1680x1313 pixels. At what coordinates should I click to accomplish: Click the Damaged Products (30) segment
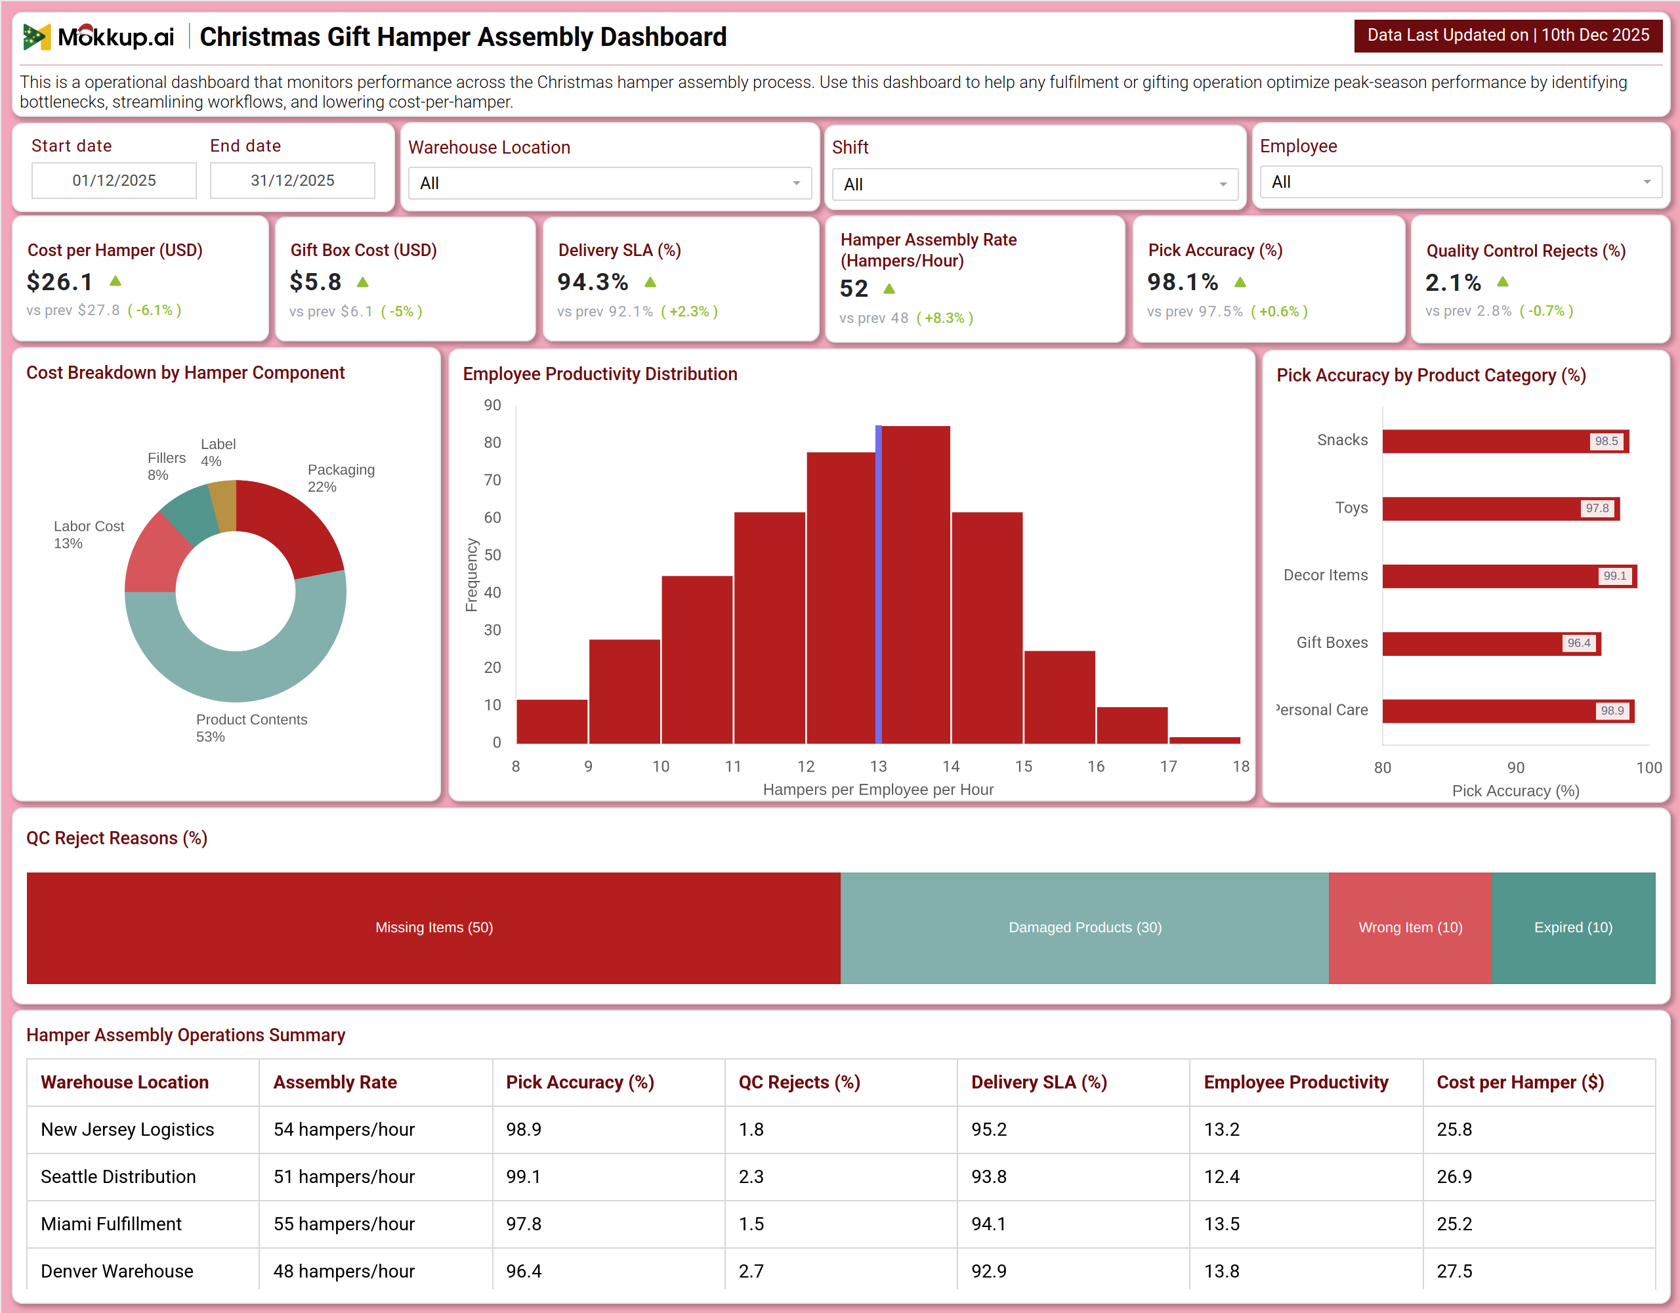click(1085, 928)
